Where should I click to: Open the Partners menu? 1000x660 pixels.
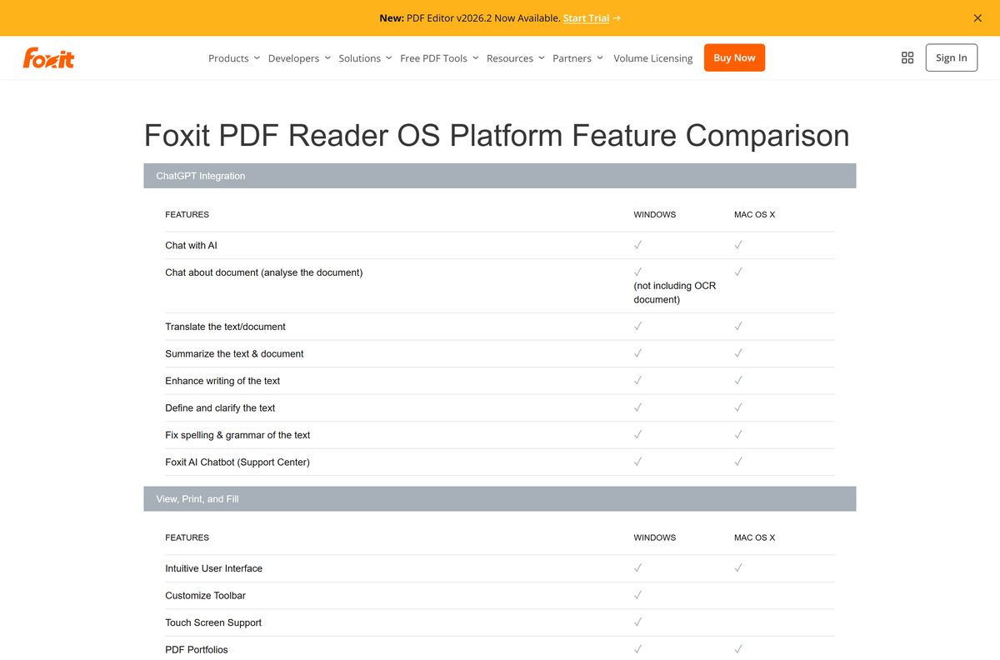pyautogui.click(x=572, y=58)
